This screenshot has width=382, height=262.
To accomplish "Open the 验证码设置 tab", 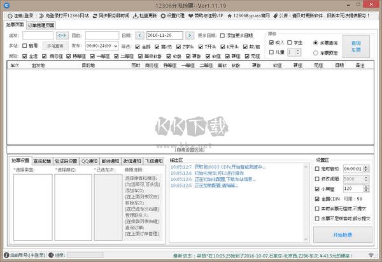I will point(66,161).
